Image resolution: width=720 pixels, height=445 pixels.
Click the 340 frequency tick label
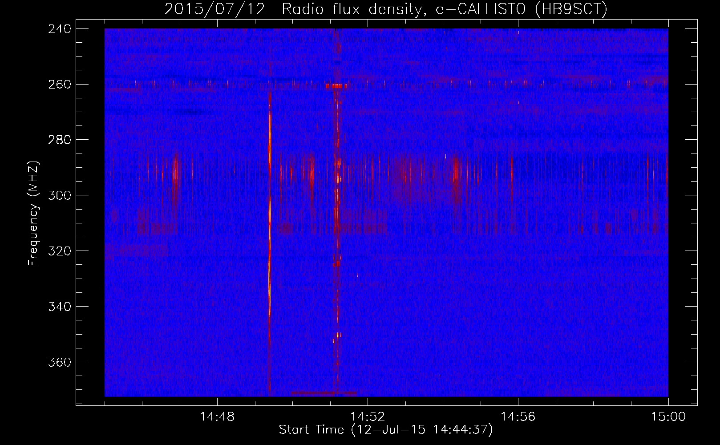pyautogui.click(x=60, y=307)
